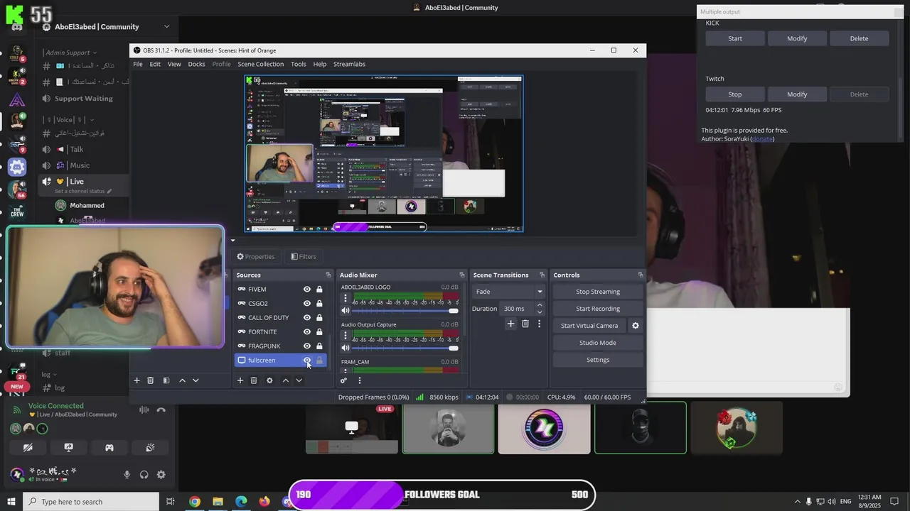Pop out the Audio Mixer dock
Viewport: 910px width, 511px height.
click(462, 275)
